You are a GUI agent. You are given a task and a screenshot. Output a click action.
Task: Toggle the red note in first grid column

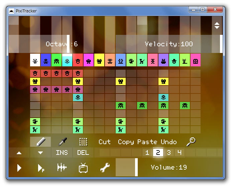[35, 73]
